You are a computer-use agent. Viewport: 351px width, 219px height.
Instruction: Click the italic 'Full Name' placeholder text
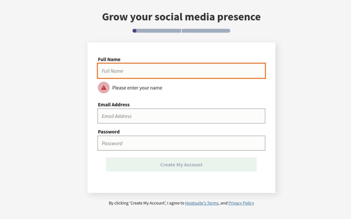coord(112,71)
